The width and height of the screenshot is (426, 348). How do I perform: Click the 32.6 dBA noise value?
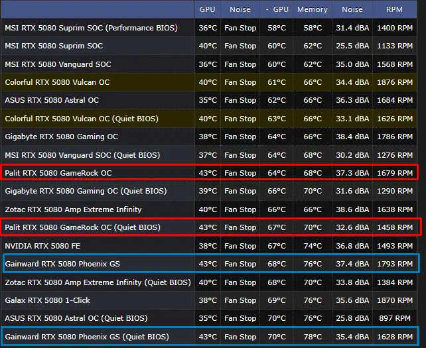(352, 227)
